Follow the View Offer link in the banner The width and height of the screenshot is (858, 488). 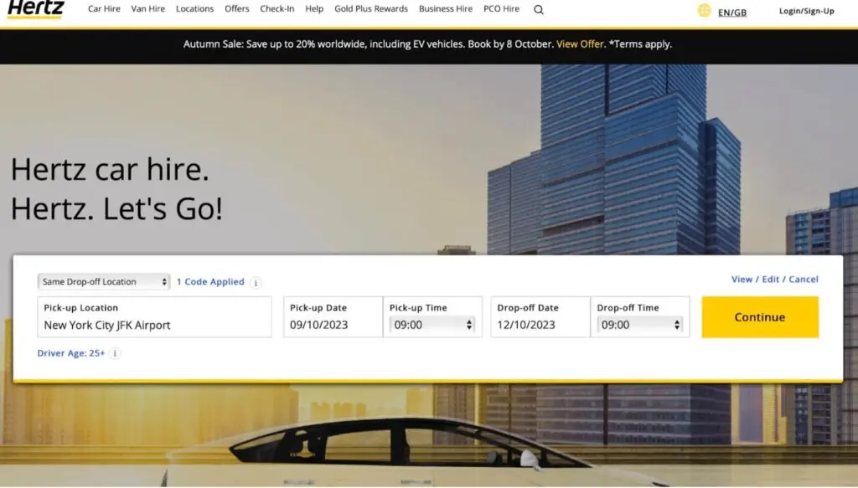tap(580, 44)
